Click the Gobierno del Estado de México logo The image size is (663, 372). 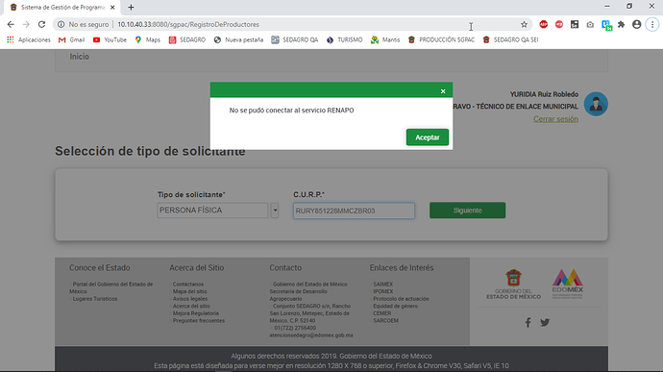513,284
